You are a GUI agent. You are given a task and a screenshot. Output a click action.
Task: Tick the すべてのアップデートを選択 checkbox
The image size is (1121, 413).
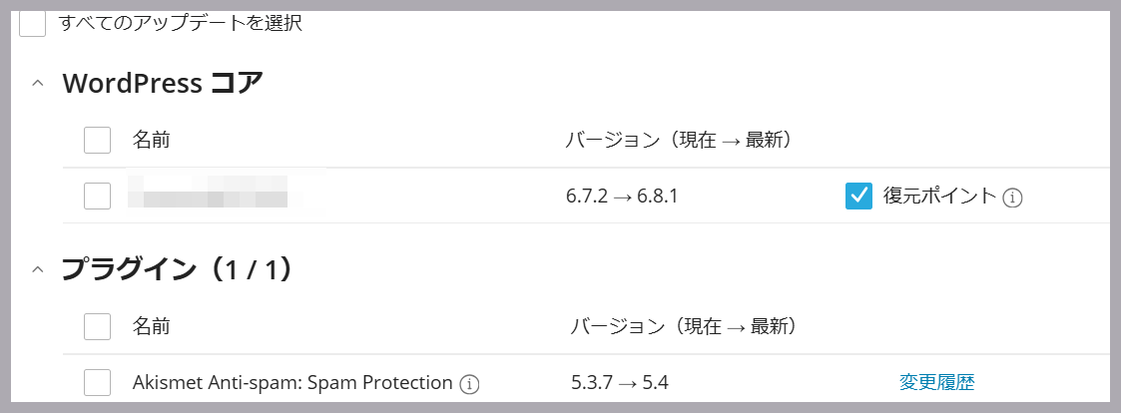[x=32, y=23]
